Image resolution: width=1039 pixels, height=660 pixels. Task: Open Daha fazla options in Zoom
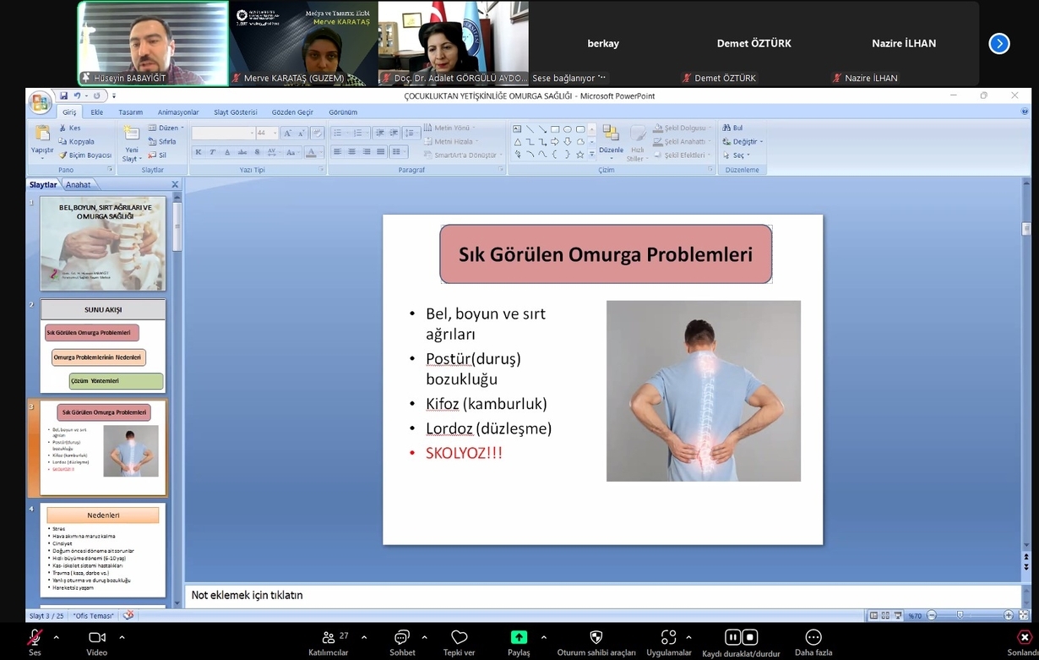coord(813,642)
